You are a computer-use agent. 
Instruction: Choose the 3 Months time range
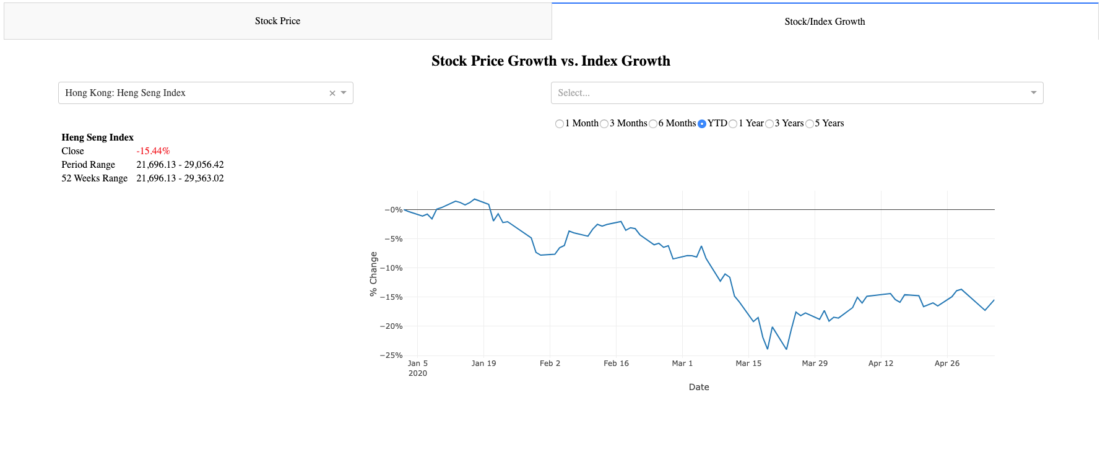604,124
